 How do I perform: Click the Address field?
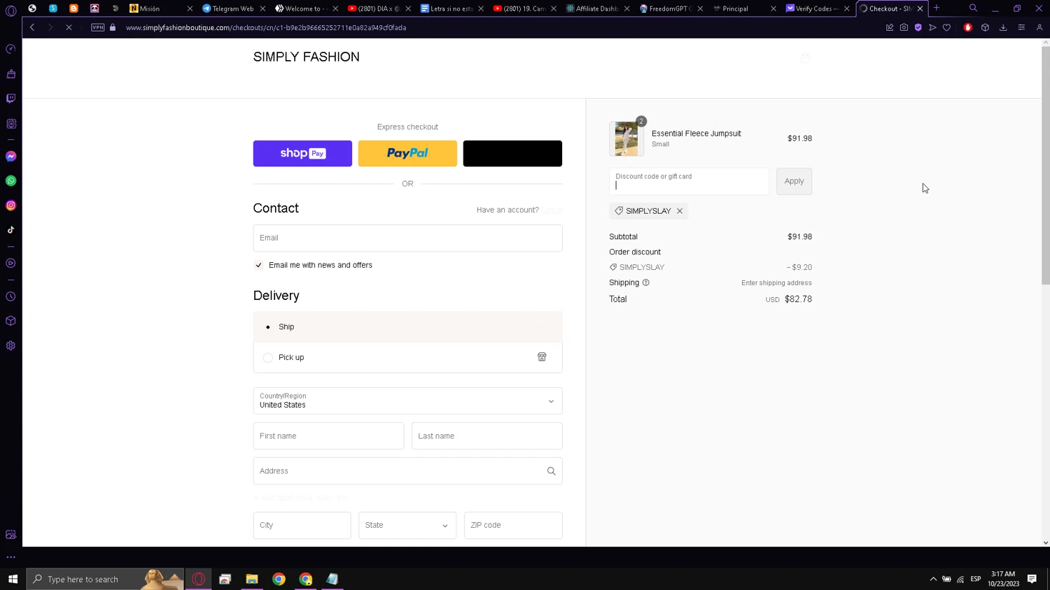(407, 471)
